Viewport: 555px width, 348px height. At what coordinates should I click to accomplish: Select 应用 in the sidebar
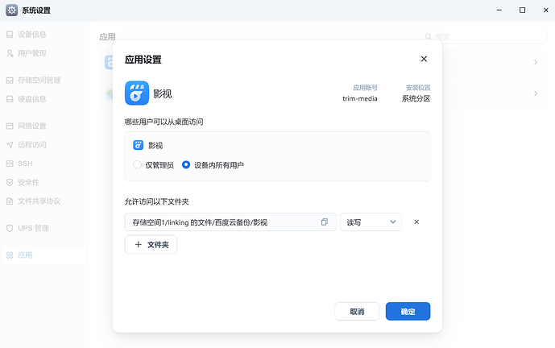(43, 255)
